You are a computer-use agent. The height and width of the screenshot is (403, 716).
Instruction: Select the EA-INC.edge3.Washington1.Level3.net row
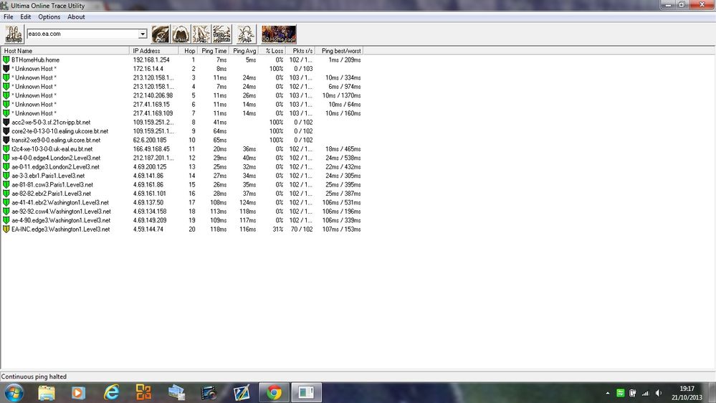(182, 229)
